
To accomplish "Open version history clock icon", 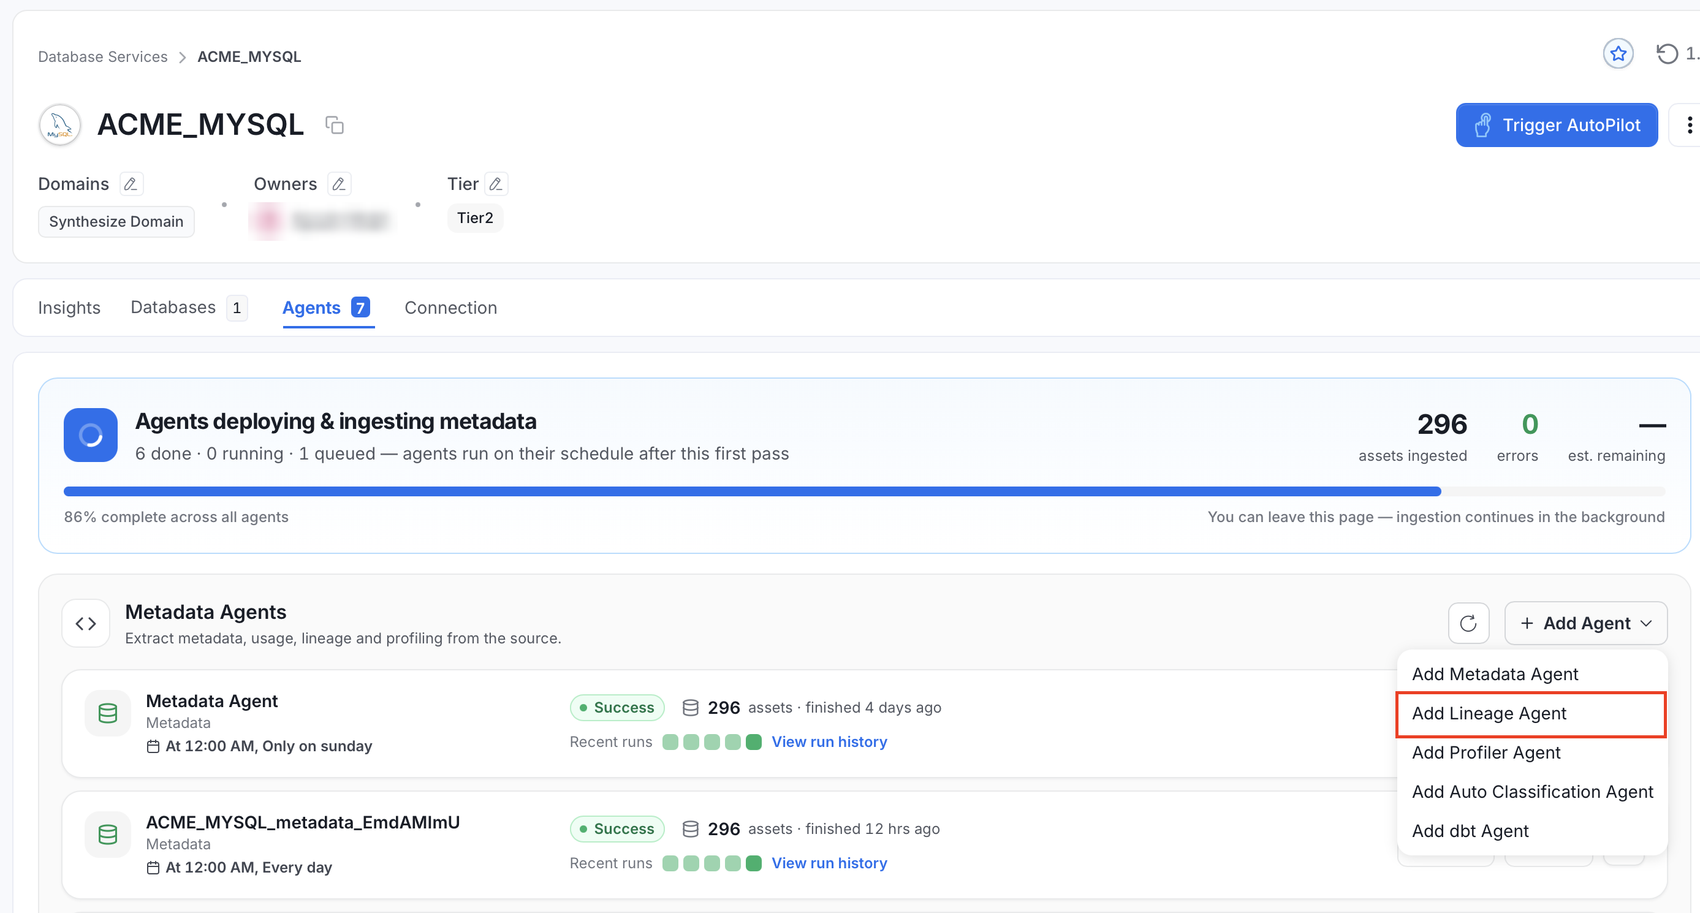I will pyautogui.click(x=1667, y=54).
